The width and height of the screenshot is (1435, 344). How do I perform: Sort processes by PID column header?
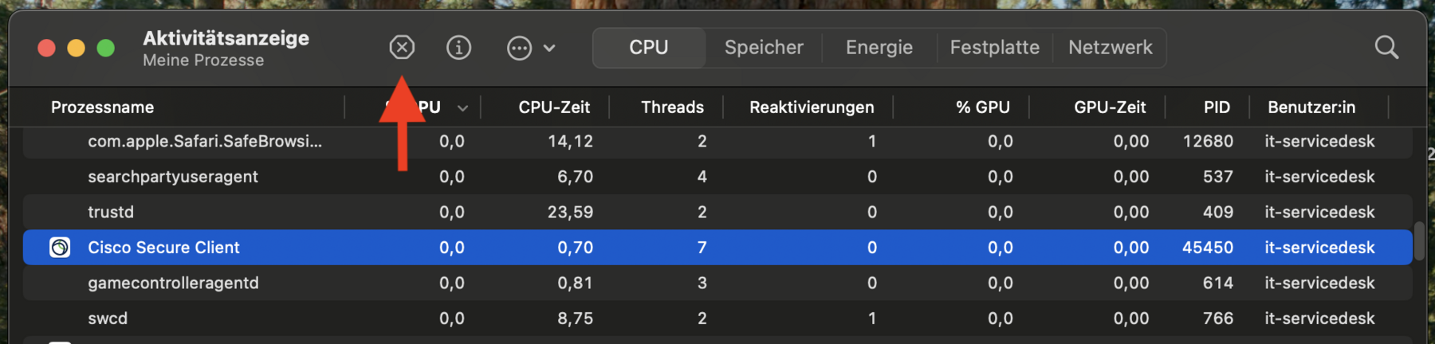coord(1217,107)
